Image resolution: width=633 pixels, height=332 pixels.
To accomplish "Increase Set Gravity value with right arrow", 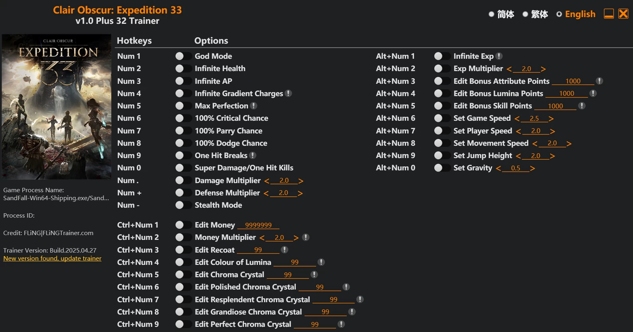I will (x=533, y=168).
